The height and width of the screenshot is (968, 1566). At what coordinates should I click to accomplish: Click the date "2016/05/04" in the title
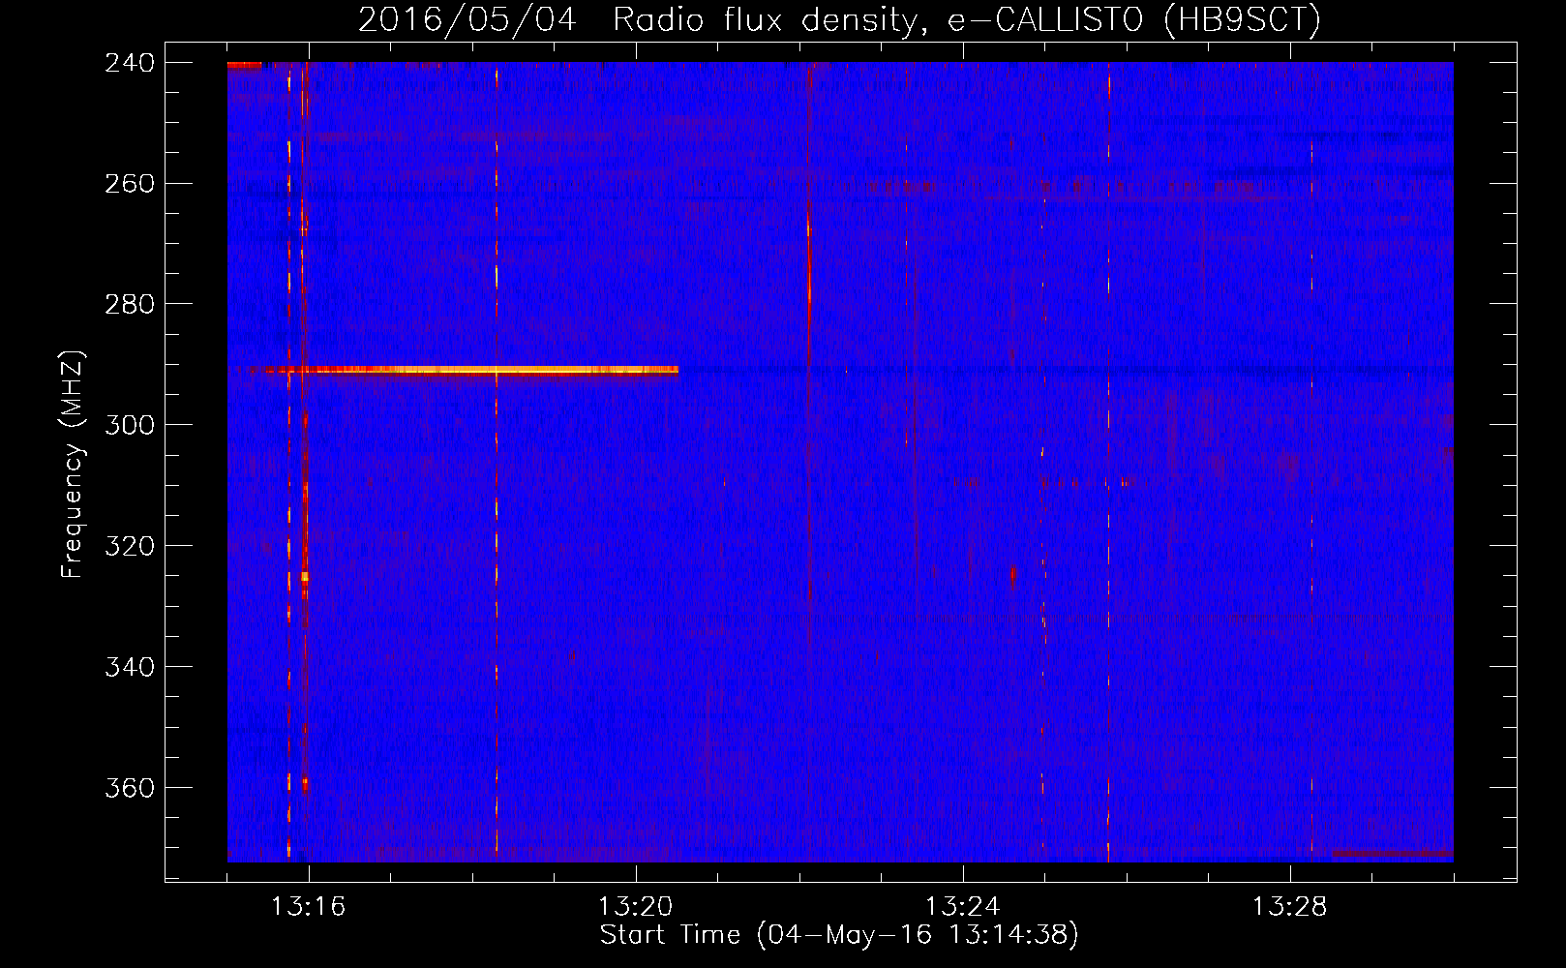point(467,20)
